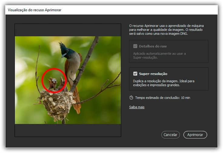Image resolution: width=223 pixels, height=153 pixels.
Task: Uncheck the Super-resolução checkbox
Action: pos(135,74)
